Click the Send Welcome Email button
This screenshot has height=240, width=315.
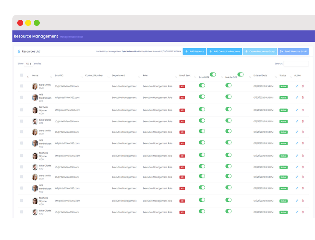click(x=293, y=51)
